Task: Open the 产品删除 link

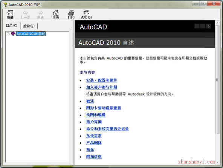Action: (x=94, y=143)
